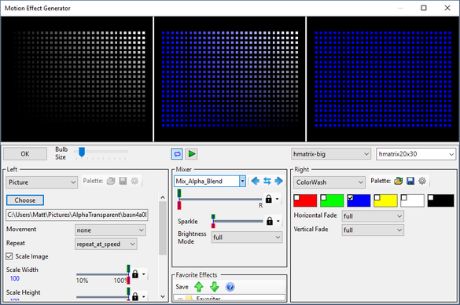Click the Left palette save icon
460x305 pixels.
point(123,181)
